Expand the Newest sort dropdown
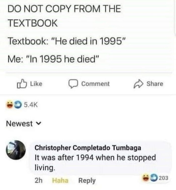 click(24, 124)
